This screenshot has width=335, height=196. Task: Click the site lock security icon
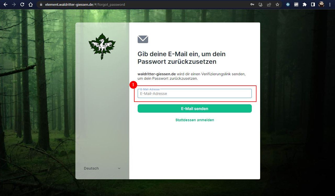41,4
